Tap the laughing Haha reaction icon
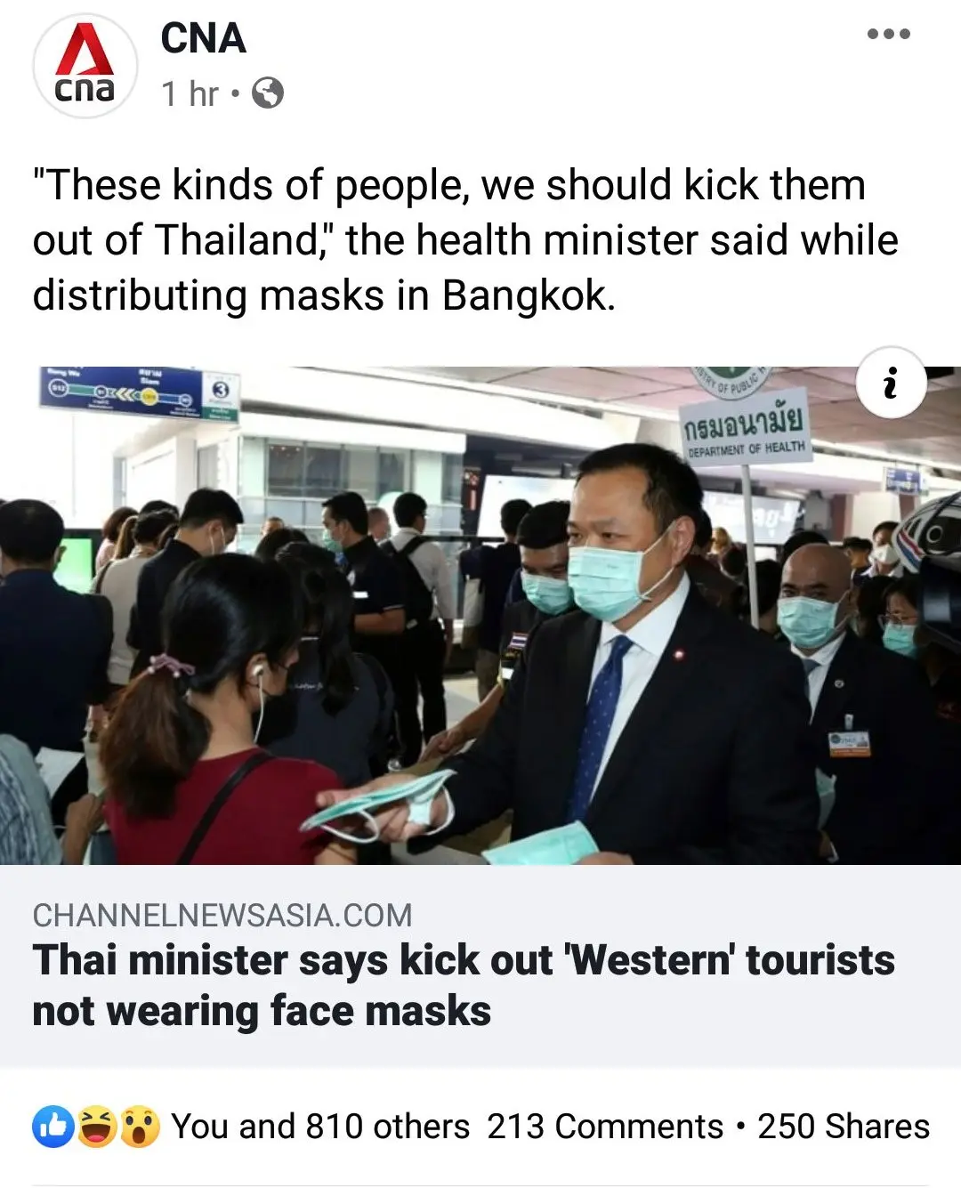This screenshot has height=1188, width=961. 96,1127
